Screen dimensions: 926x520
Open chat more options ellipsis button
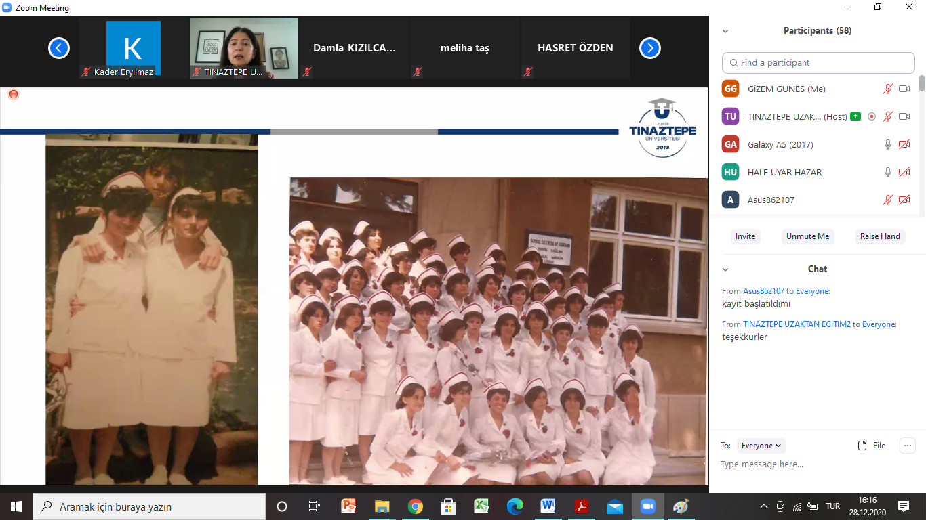pos(907,446)
